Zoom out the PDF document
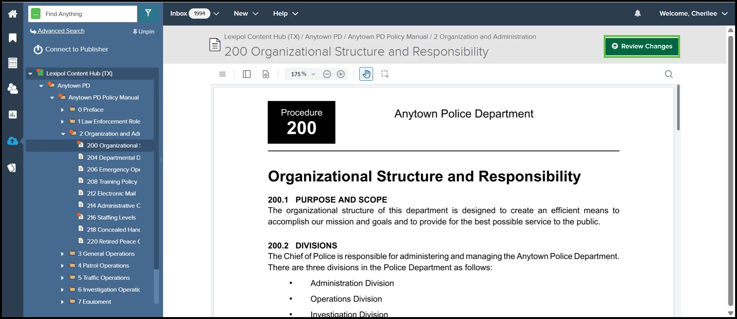Image resolution: width=737 pixels, height=319 pixels. 327,74
